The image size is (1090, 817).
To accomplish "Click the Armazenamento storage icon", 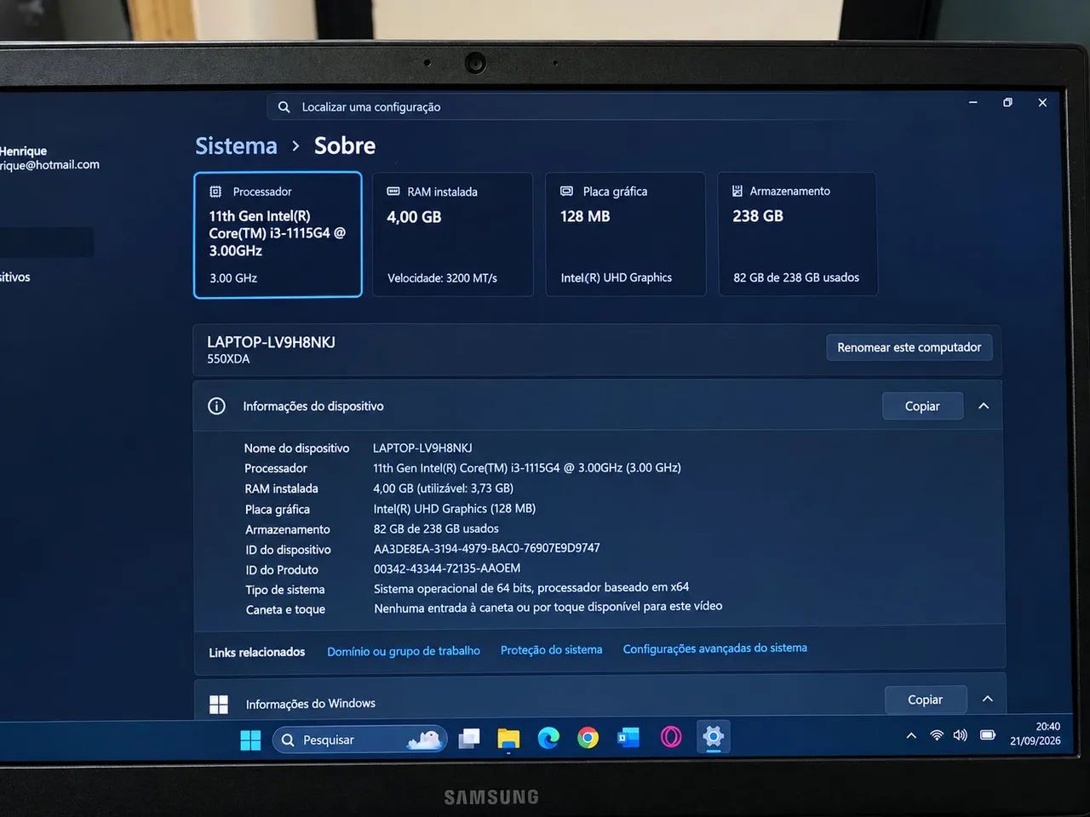I will point(737,191).
